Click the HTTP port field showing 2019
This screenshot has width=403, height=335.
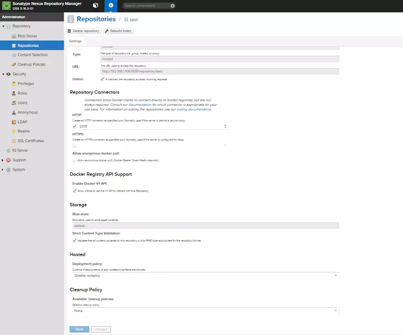point(151,126)
